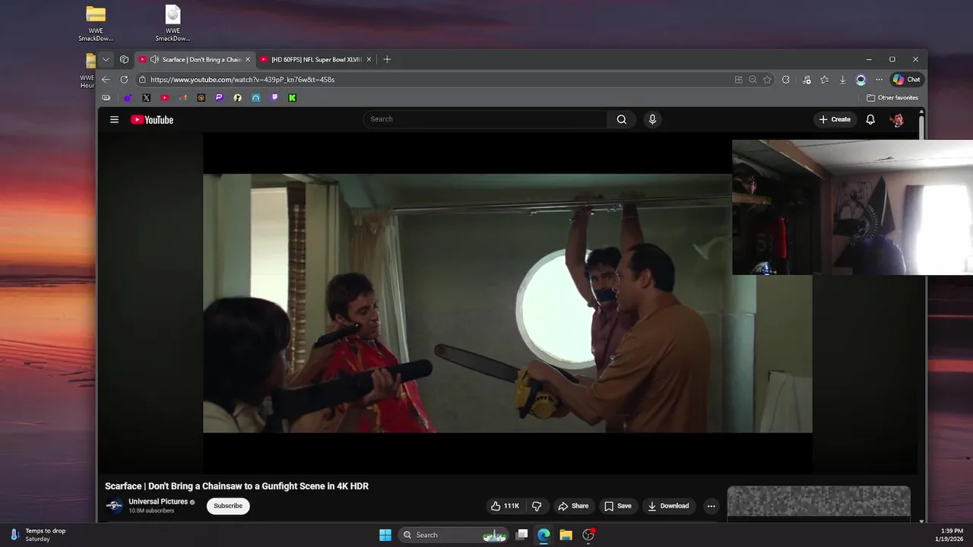Viewport: 973px width, 547px height.
Task: Switch to the NFL Super Bowl XLVIII tab
Action: (316, 59)
